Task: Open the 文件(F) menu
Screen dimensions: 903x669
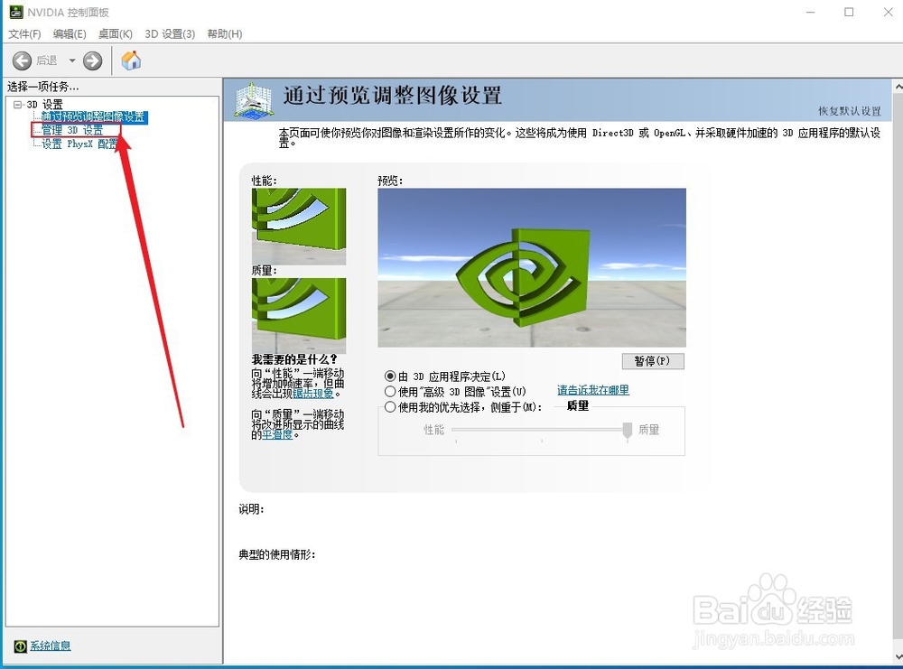Action: point(23,33)
